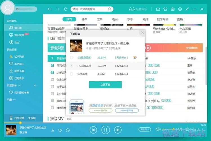Switch to the 歌单 tab

tap(100, 19)
